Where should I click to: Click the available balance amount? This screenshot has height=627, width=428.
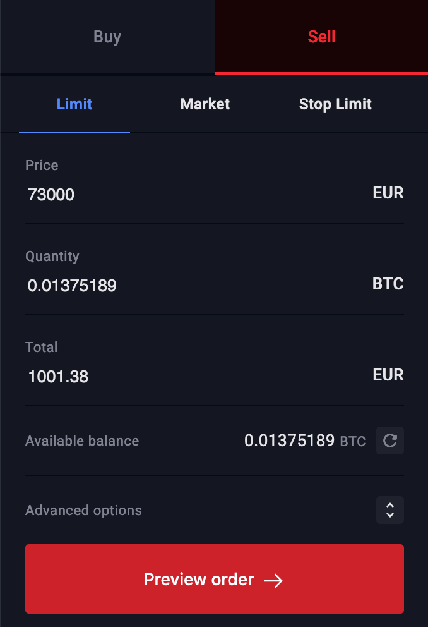click(290, 441)
